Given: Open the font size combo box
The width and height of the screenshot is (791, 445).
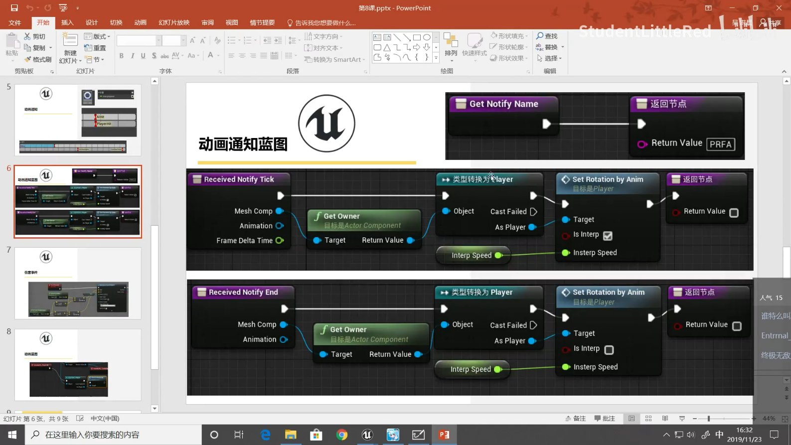Looking at the screenshot, I should coord(174,40).
